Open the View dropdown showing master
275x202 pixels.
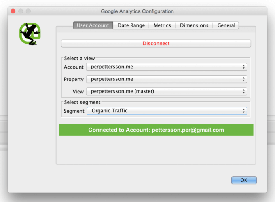167,91
